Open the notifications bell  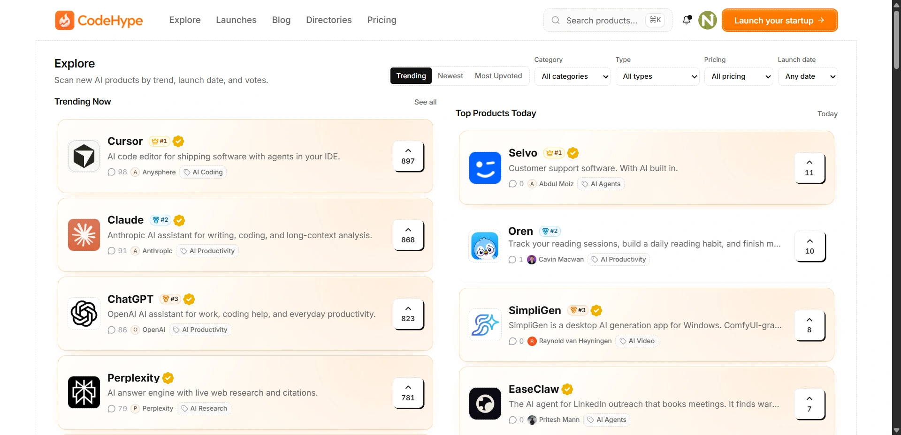point(687,20)
